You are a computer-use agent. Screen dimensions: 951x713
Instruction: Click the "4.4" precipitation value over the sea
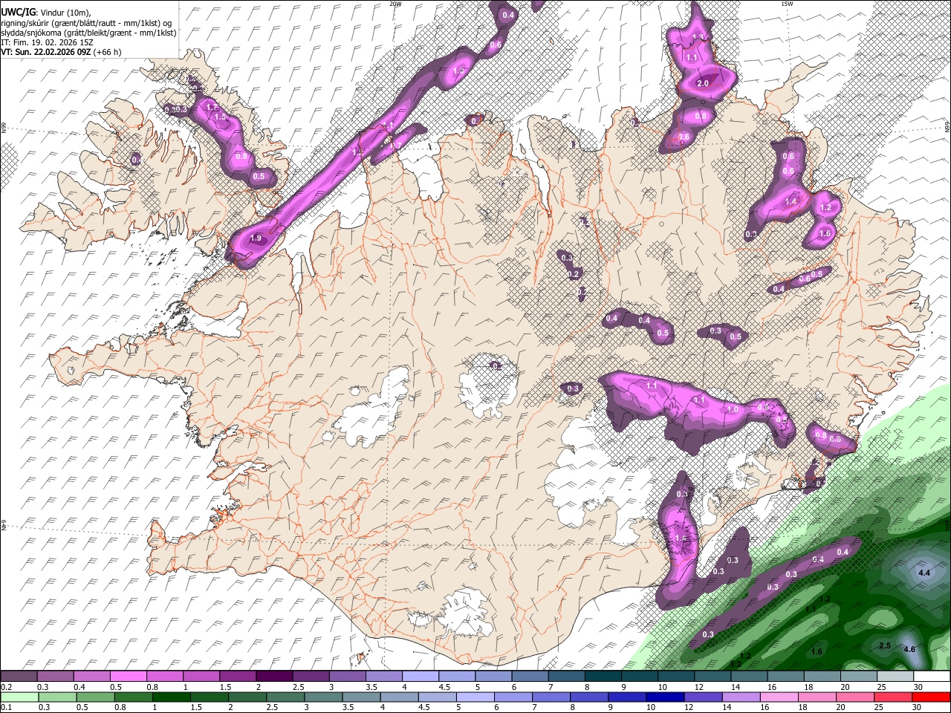(x=924, y=573)
